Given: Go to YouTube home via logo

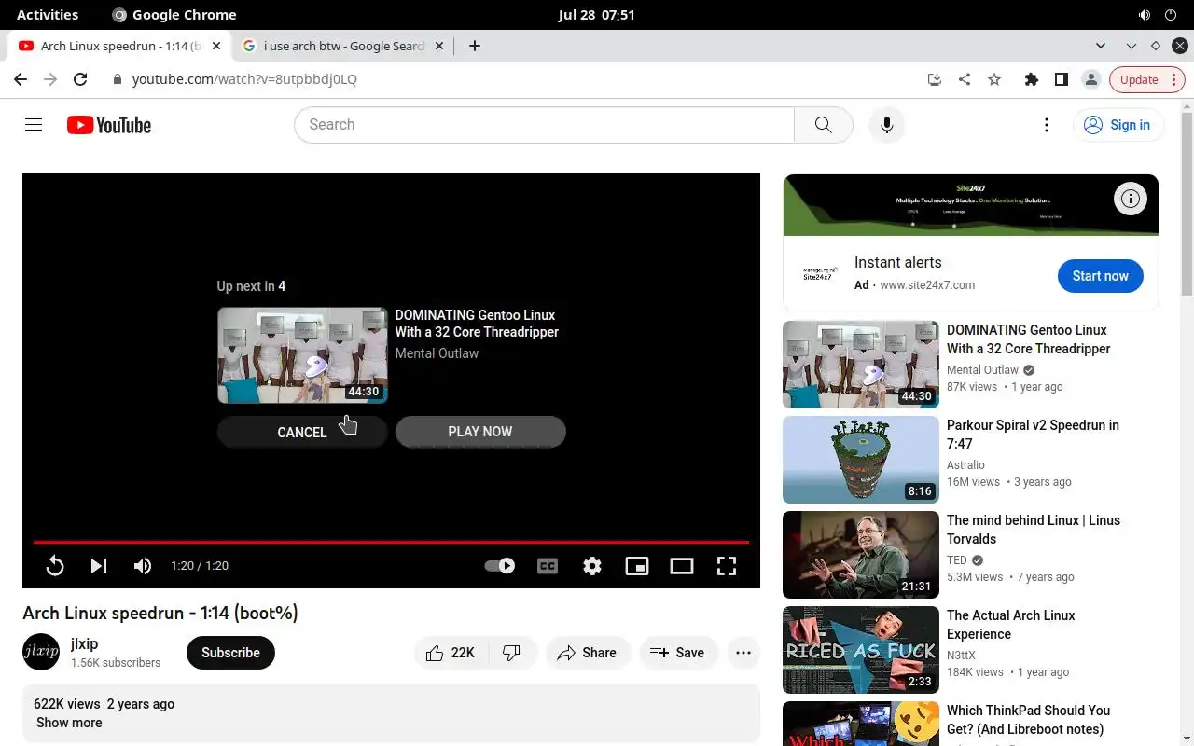Looking at the screenshot, I should pos(109,125).
